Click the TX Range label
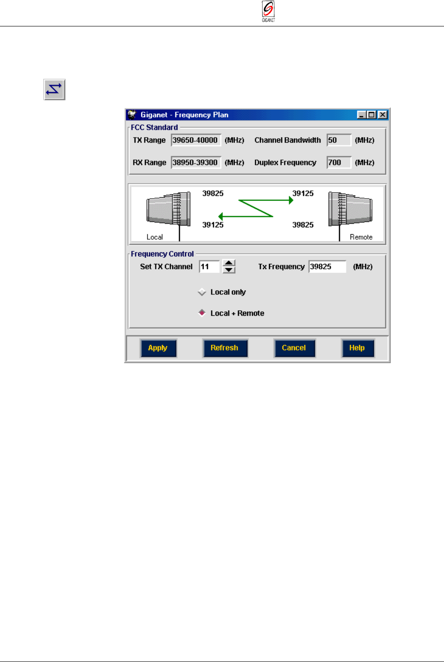Screen dimensions: 444x662 tap(150, 140)
